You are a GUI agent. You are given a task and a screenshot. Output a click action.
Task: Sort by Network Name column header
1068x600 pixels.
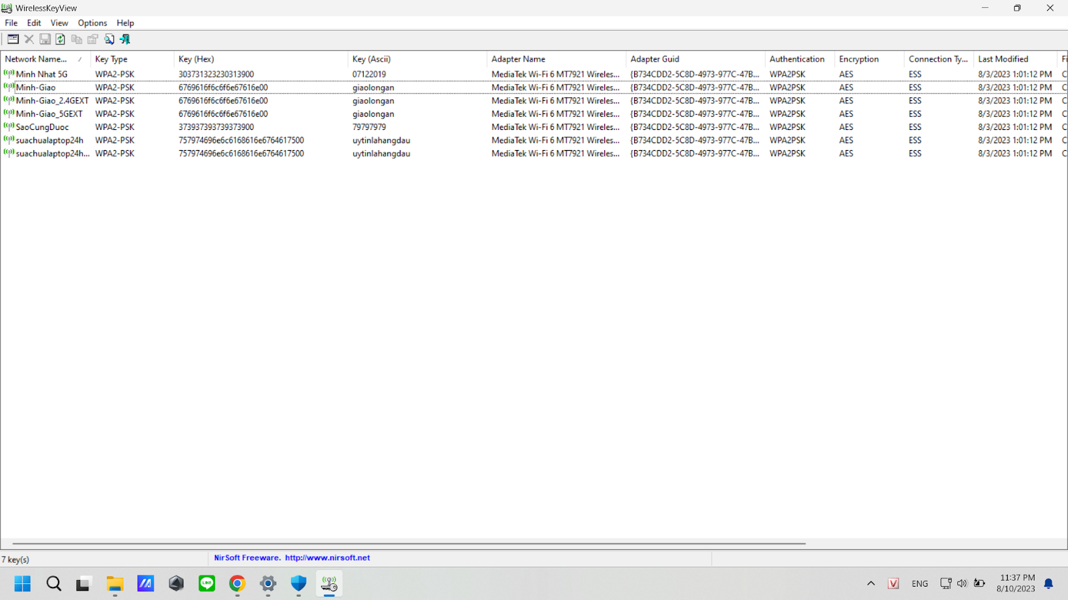point(45,59)
